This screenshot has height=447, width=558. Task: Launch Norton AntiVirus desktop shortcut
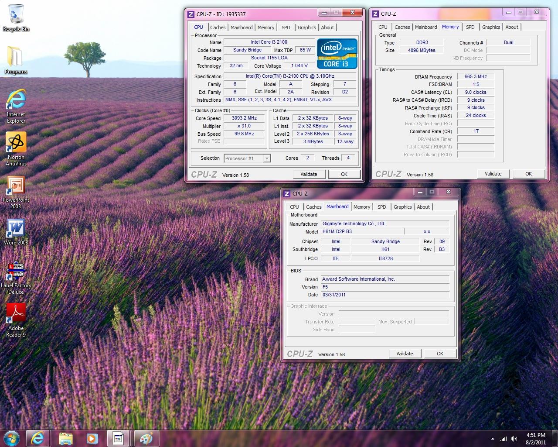16,149
